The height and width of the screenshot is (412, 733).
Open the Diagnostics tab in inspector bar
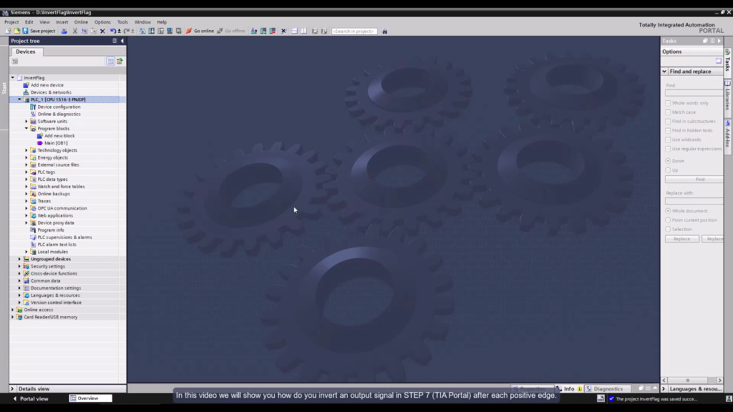[608, 389]
